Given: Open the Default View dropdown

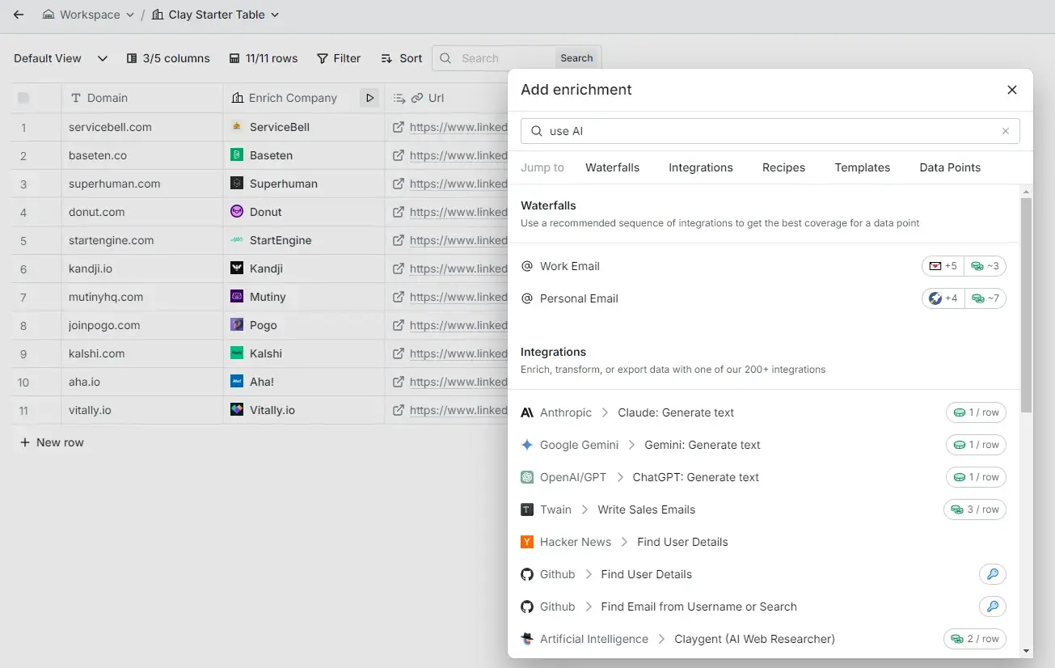Looking at the screenshot, I should (61, 57).
